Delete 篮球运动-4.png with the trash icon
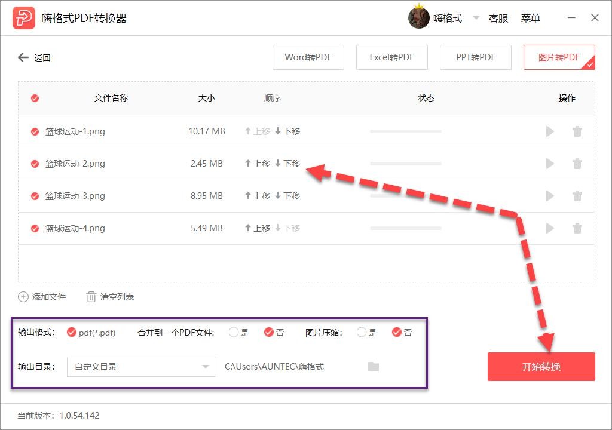The width and height of the screenshot is (612, 430). coord(577,228)
